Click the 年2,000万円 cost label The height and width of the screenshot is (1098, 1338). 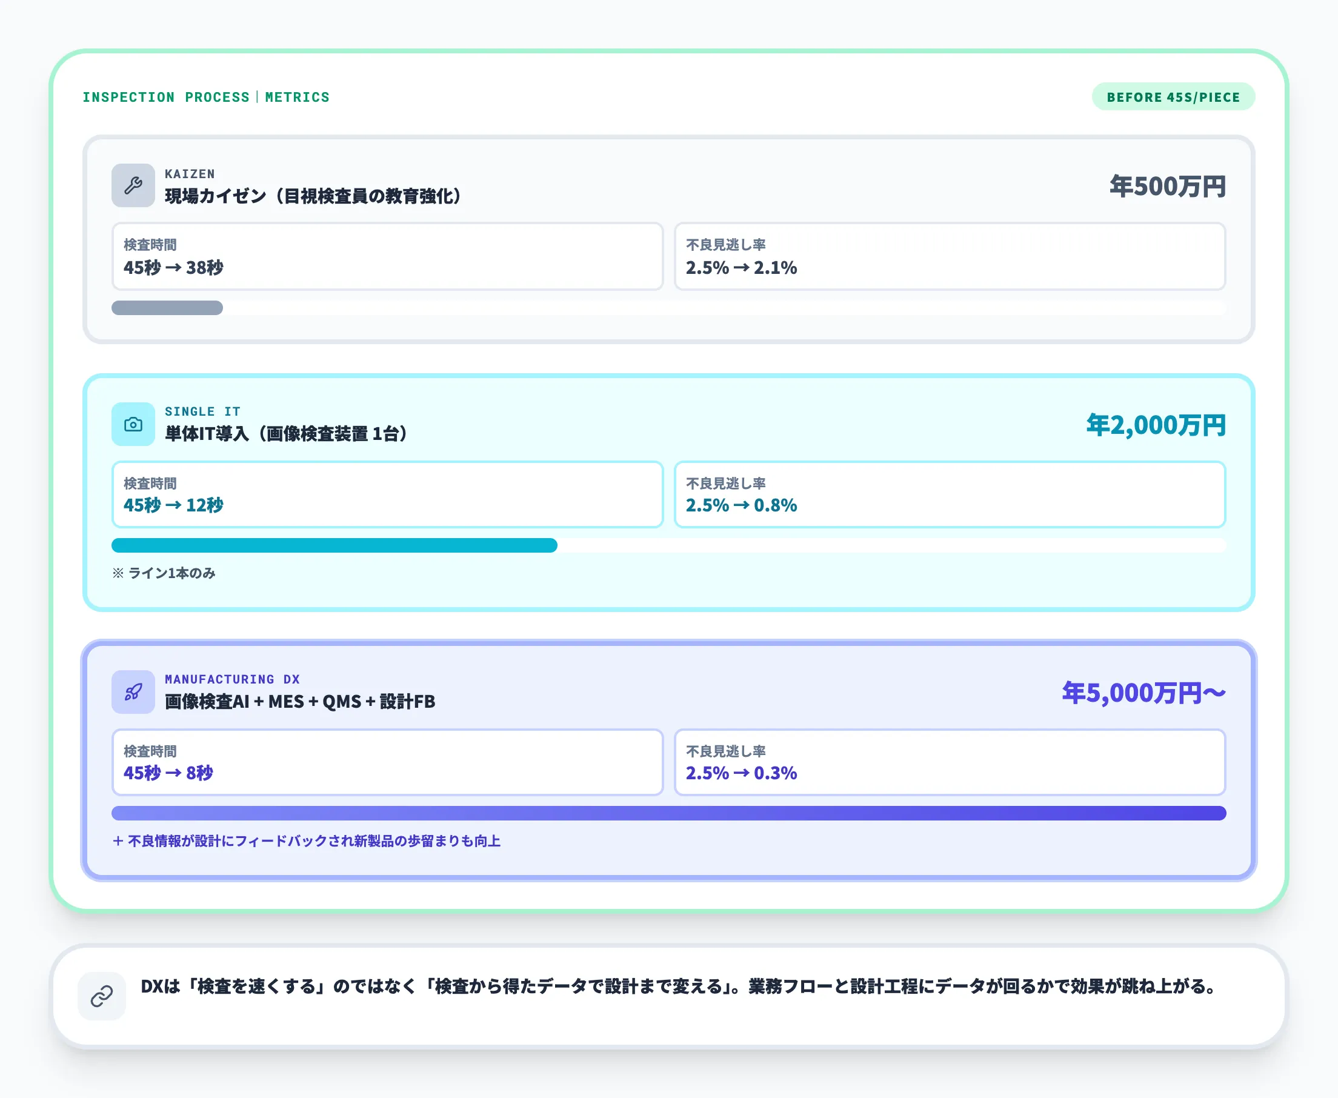pyautogui.click(x=1156, y=425)
